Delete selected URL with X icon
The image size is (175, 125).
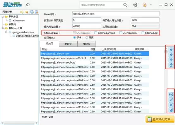tap(171, 105)
